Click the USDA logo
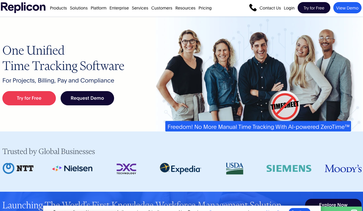The width and height of the screenshot is (363, 211). 234,168
